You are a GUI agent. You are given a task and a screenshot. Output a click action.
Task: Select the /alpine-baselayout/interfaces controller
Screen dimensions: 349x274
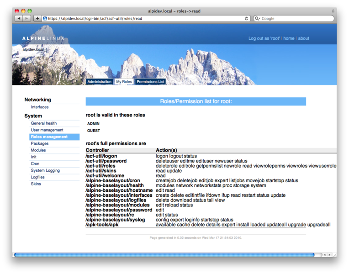[119, 195]
